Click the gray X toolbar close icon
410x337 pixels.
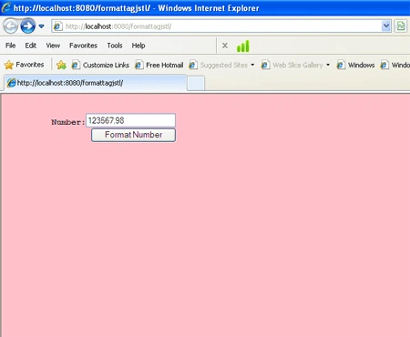225,46
